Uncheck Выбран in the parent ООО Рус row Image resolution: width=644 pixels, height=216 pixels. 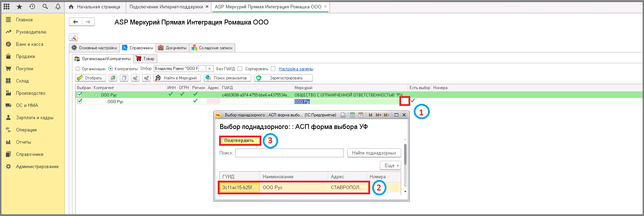click(80, 94)
